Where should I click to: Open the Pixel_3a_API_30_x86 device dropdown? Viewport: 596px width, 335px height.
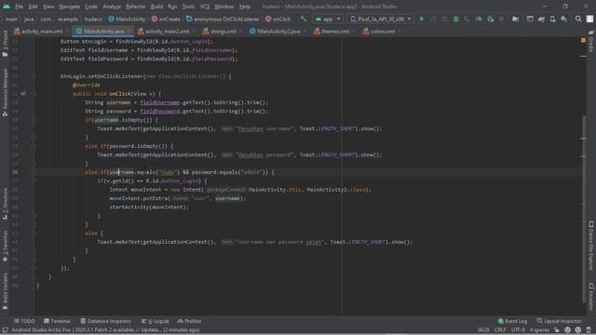(x=381, y=19)
